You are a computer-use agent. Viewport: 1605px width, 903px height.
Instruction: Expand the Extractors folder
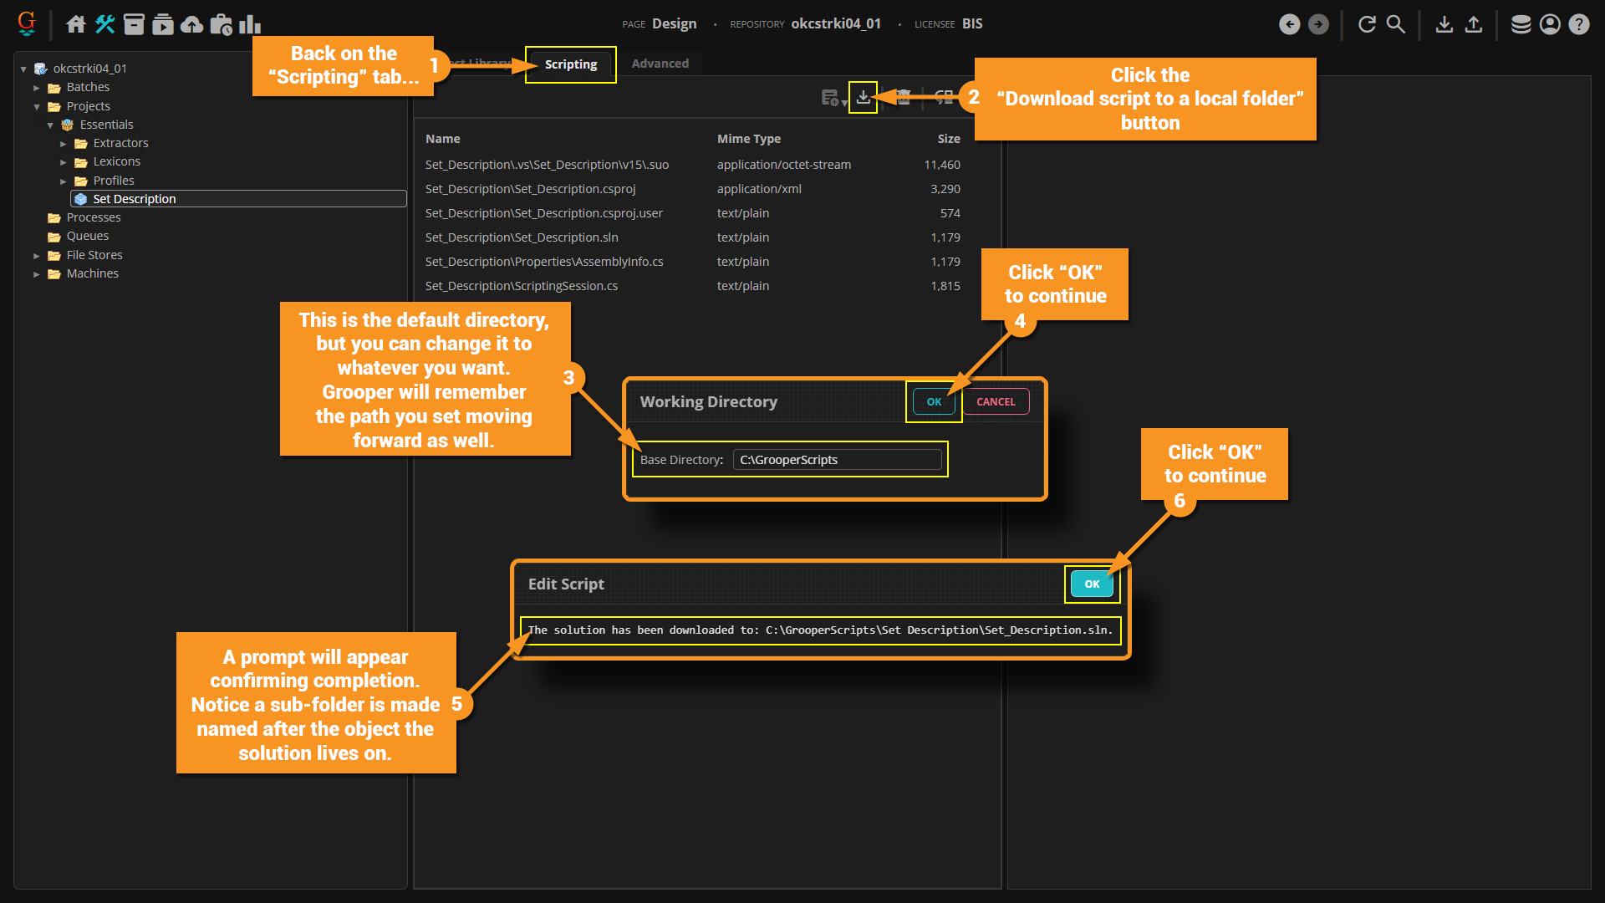pyautogui.click(x=64, y=144)
